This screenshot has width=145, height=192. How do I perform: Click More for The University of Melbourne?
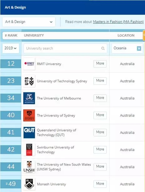pyautogui.click(x=100, y=98)
